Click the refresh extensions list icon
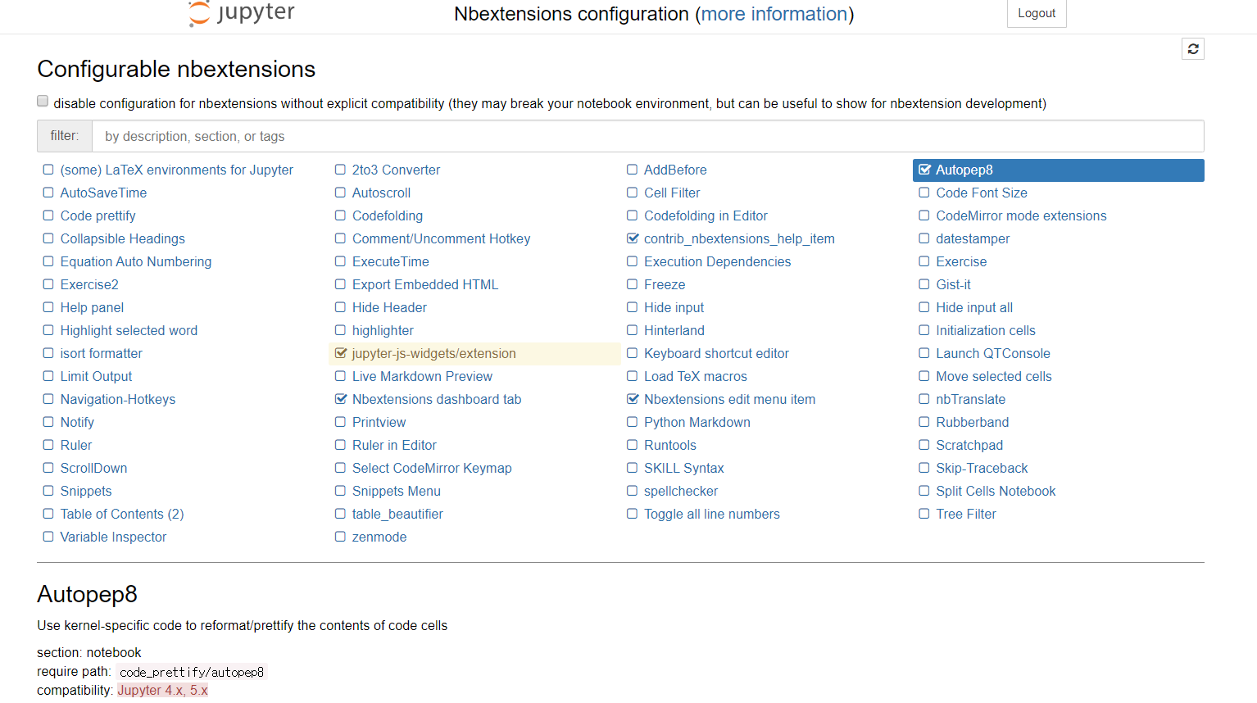 click(x=1193, y=49)
